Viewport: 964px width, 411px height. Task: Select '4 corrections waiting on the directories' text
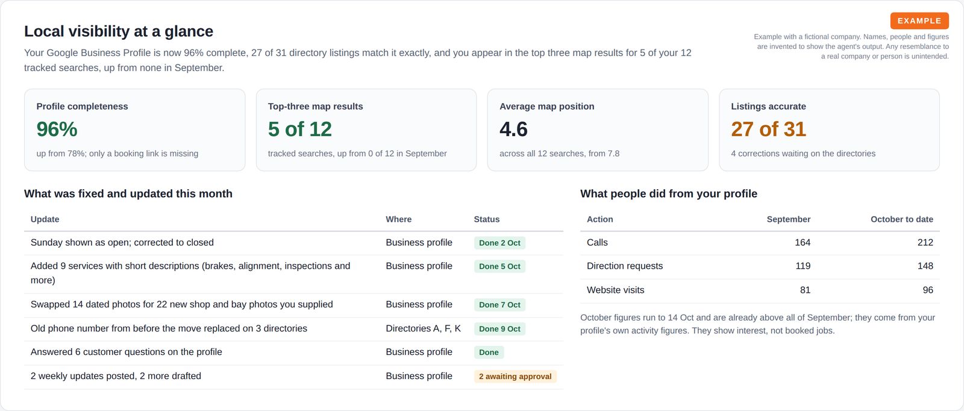[x=803, y=154]
